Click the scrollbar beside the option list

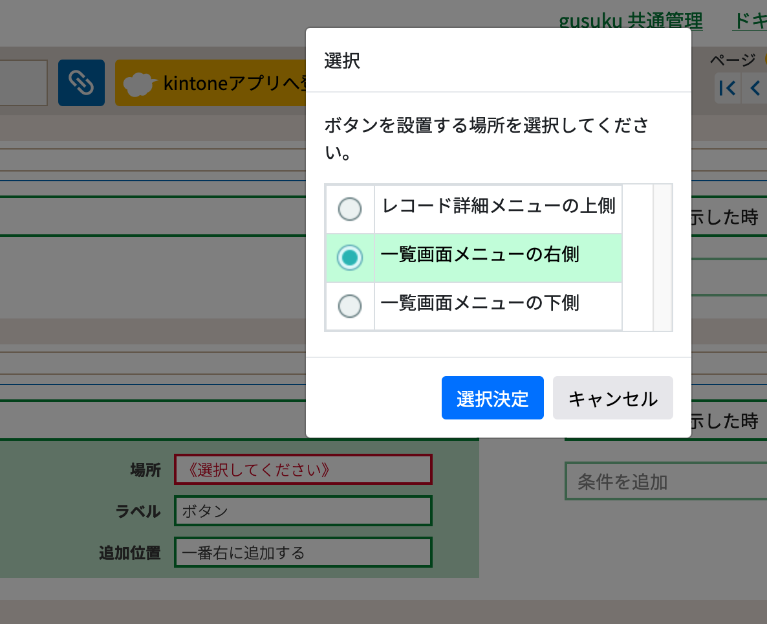pos(662,257)
